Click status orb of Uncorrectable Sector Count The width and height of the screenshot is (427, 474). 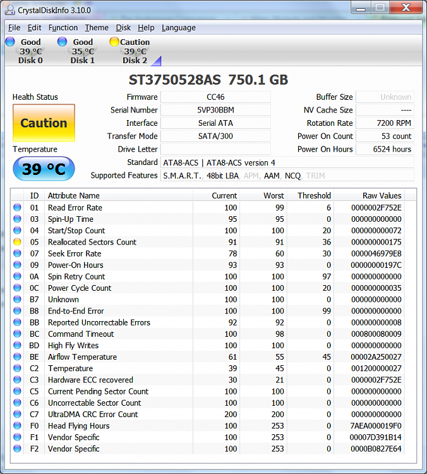(17, 403)
